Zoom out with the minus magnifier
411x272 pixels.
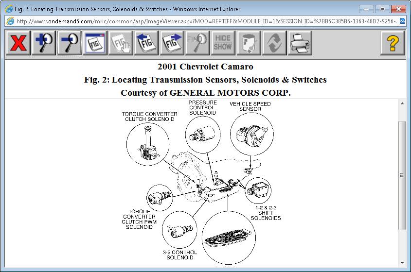tap(69, 43)
